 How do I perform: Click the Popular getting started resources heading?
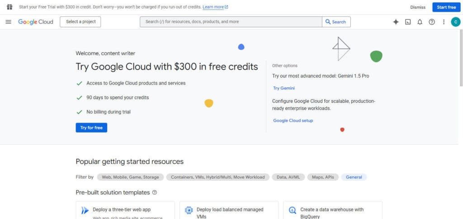coord(130,162)
